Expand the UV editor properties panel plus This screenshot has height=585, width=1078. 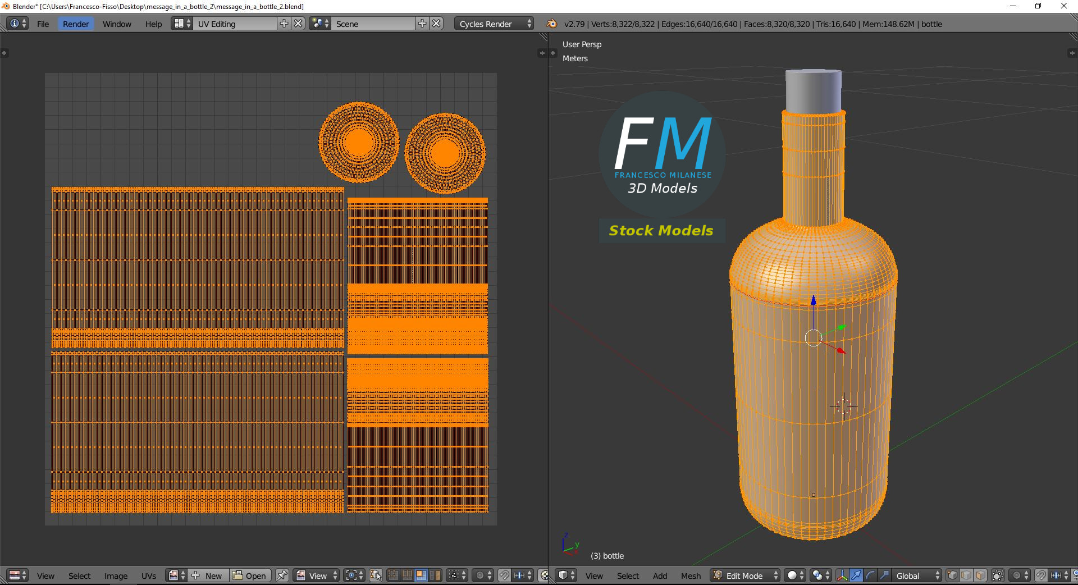pyautogui.click(x=542, y=53)
